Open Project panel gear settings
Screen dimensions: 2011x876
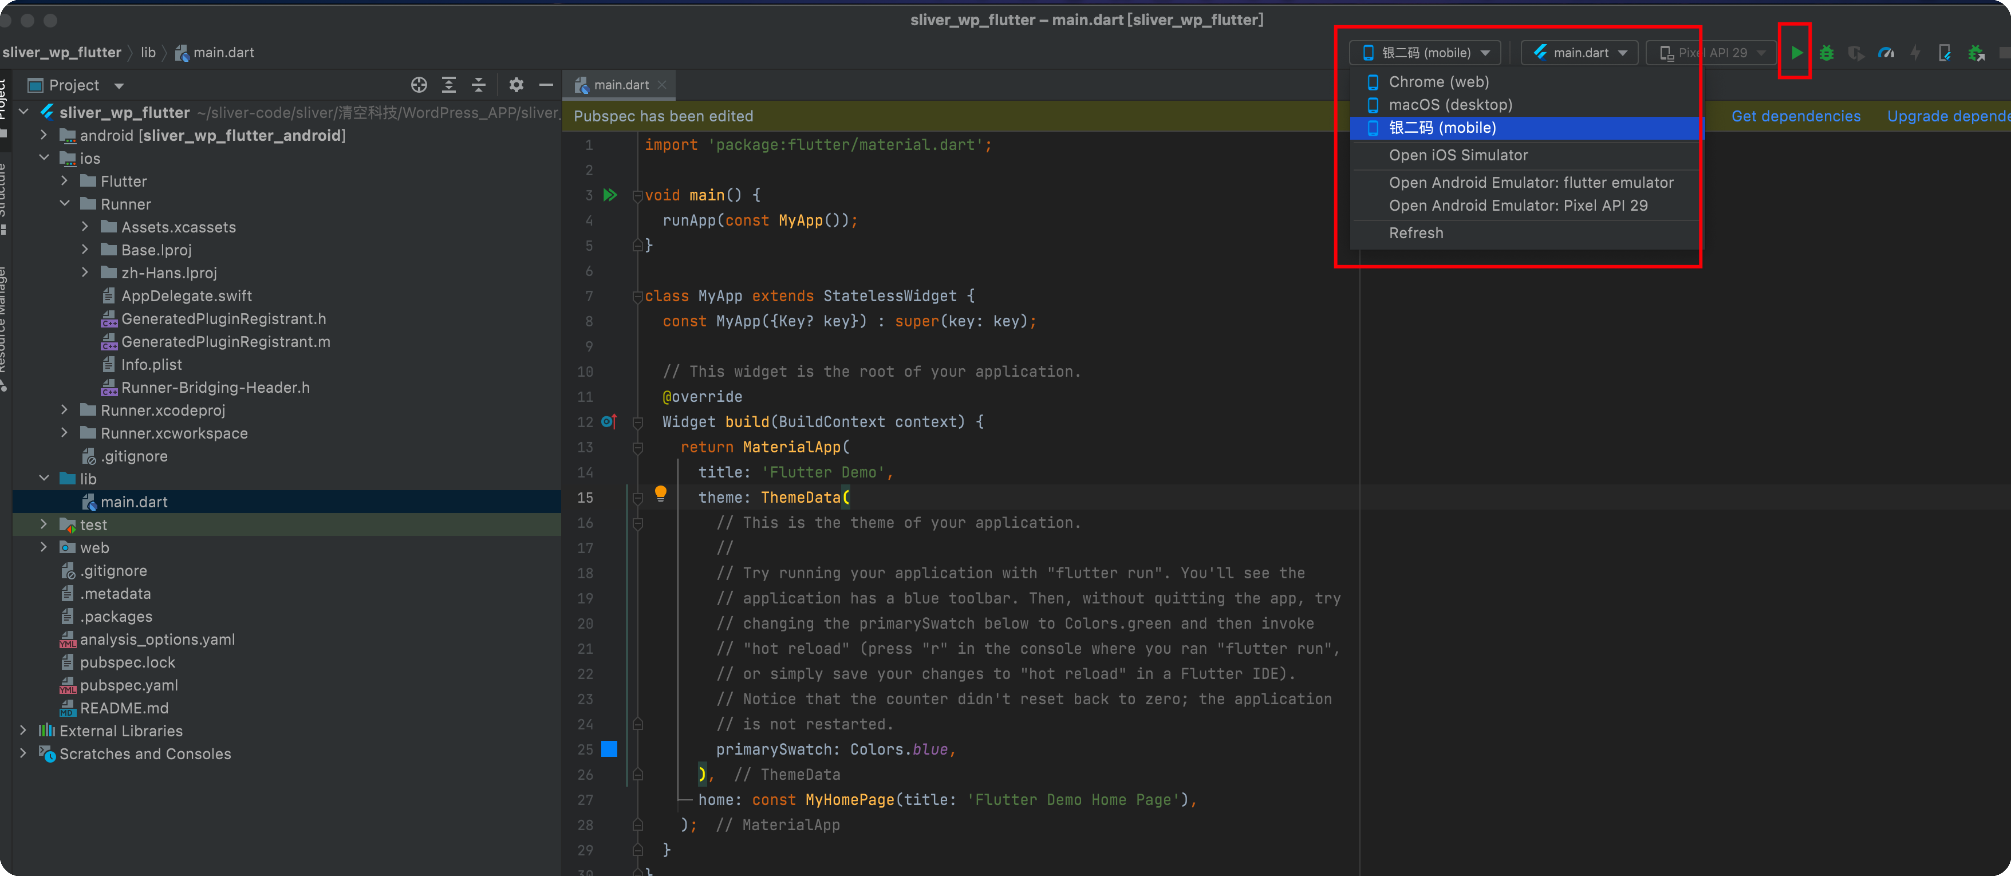[x=515, y=84]
